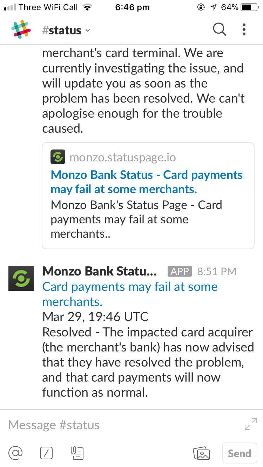Tap the @ mention icon
The width and height of the screenshot is (263, 467).
15,453
